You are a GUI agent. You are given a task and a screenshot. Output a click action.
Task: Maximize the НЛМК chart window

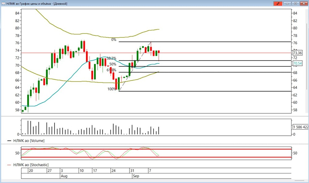click(x=296, y=3)
